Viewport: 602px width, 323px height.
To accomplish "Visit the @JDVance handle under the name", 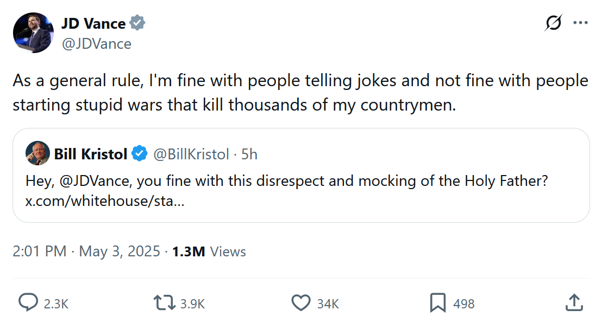I will (x=96, y=43).
